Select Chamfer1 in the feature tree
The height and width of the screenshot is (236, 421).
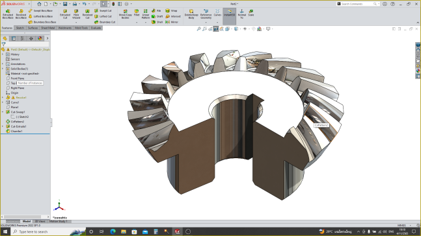click(16, 132)
